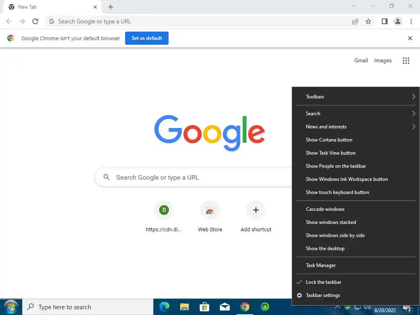Open the green Edge taskbar icon

pos(265,307)
